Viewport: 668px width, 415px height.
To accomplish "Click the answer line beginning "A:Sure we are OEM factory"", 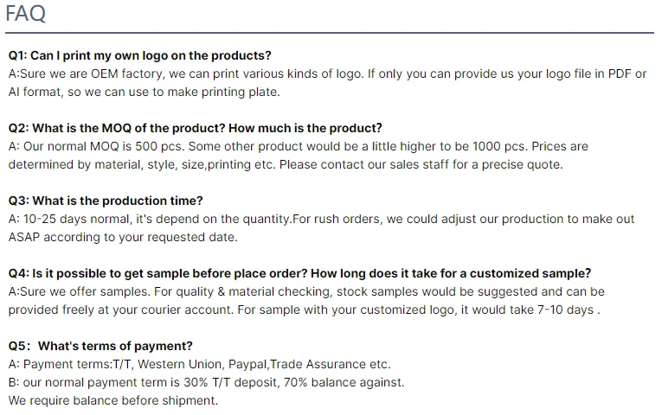I will (x=327, y=74).
